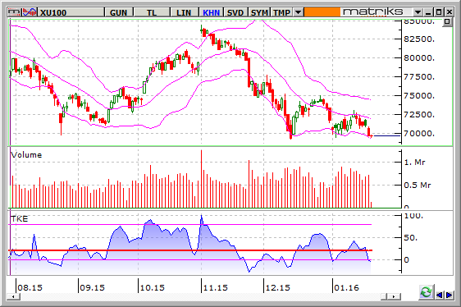461x307 pixels.
Task: Click the SVD button
Action: (235, 12)
